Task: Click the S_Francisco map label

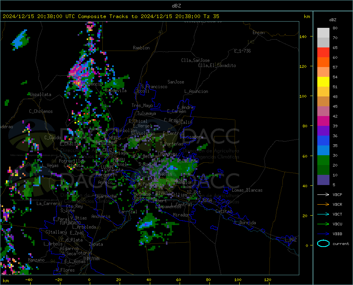Action: [154, 87]
